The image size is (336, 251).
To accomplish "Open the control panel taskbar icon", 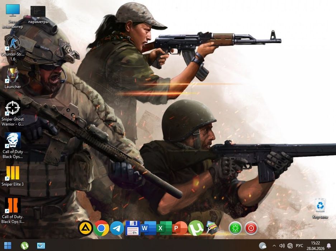I will [41, 246].
